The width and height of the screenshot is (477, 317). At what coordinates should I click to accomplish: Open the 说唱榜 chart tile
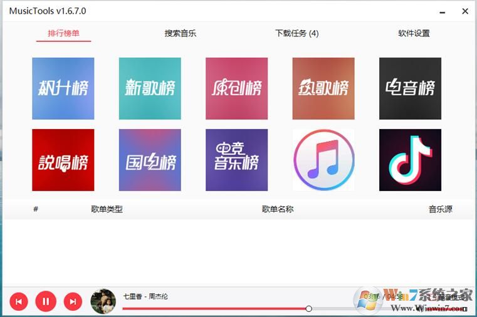point(63,160)
